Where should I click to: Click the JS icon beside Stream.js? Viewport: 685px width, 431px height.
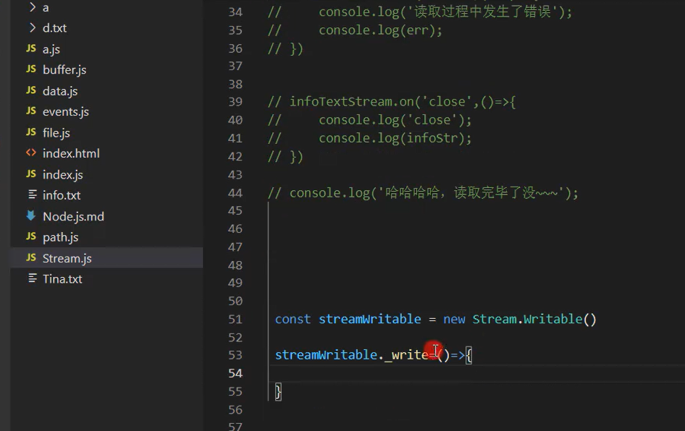[x=30, y=257]
